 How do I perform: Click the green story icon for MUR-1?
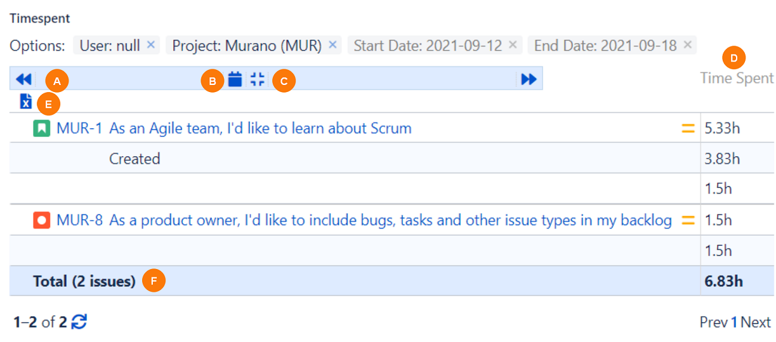[x=41, y=129]
